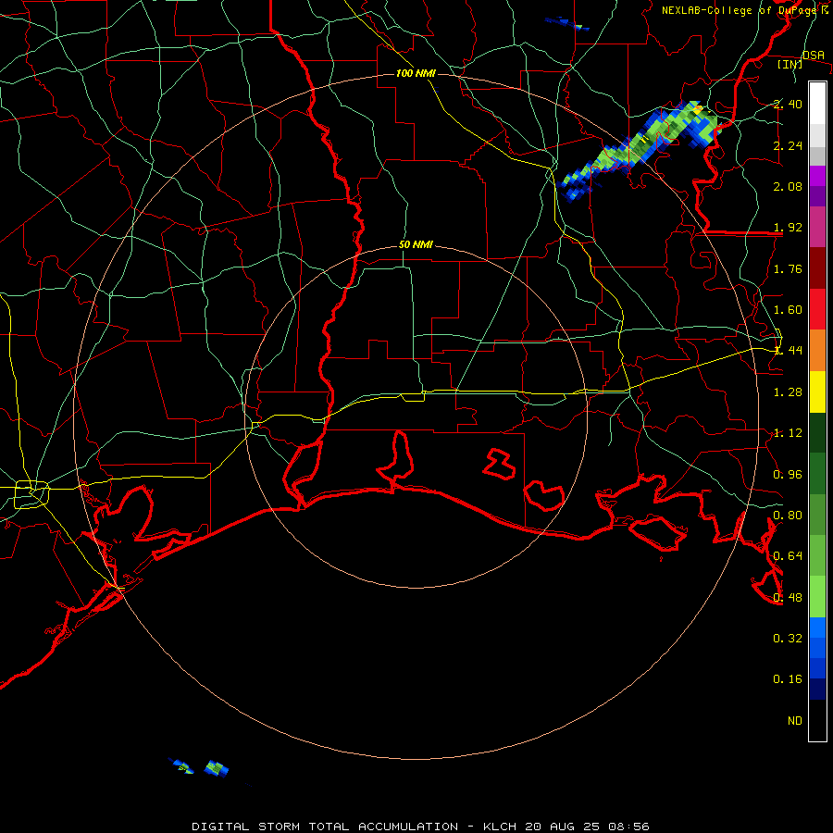The width and height of the screenshot is (833, 833).
Task: Click the ND legend label
Action: pyautogui.click(x=795, y=721)
